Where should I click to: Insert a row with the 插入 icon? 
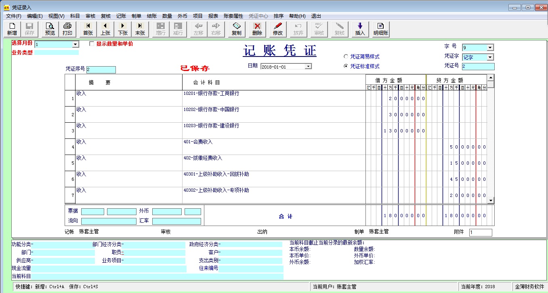tap(359, 29)
